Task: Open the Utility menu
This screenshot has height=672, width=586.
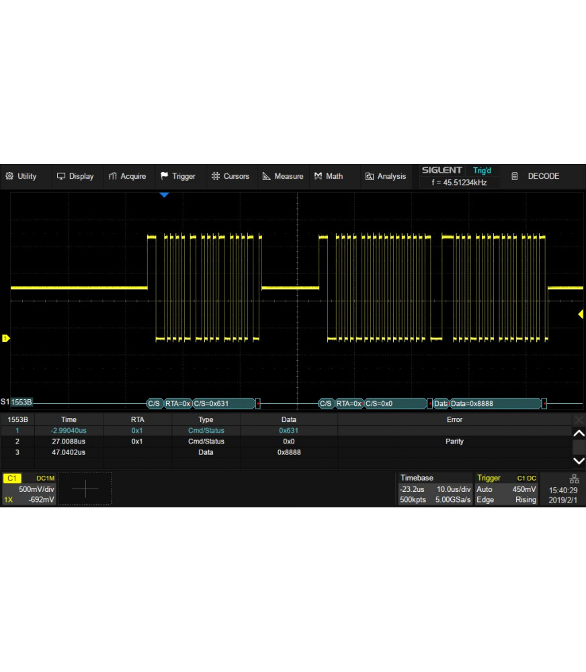Action: tap(21, 176)
